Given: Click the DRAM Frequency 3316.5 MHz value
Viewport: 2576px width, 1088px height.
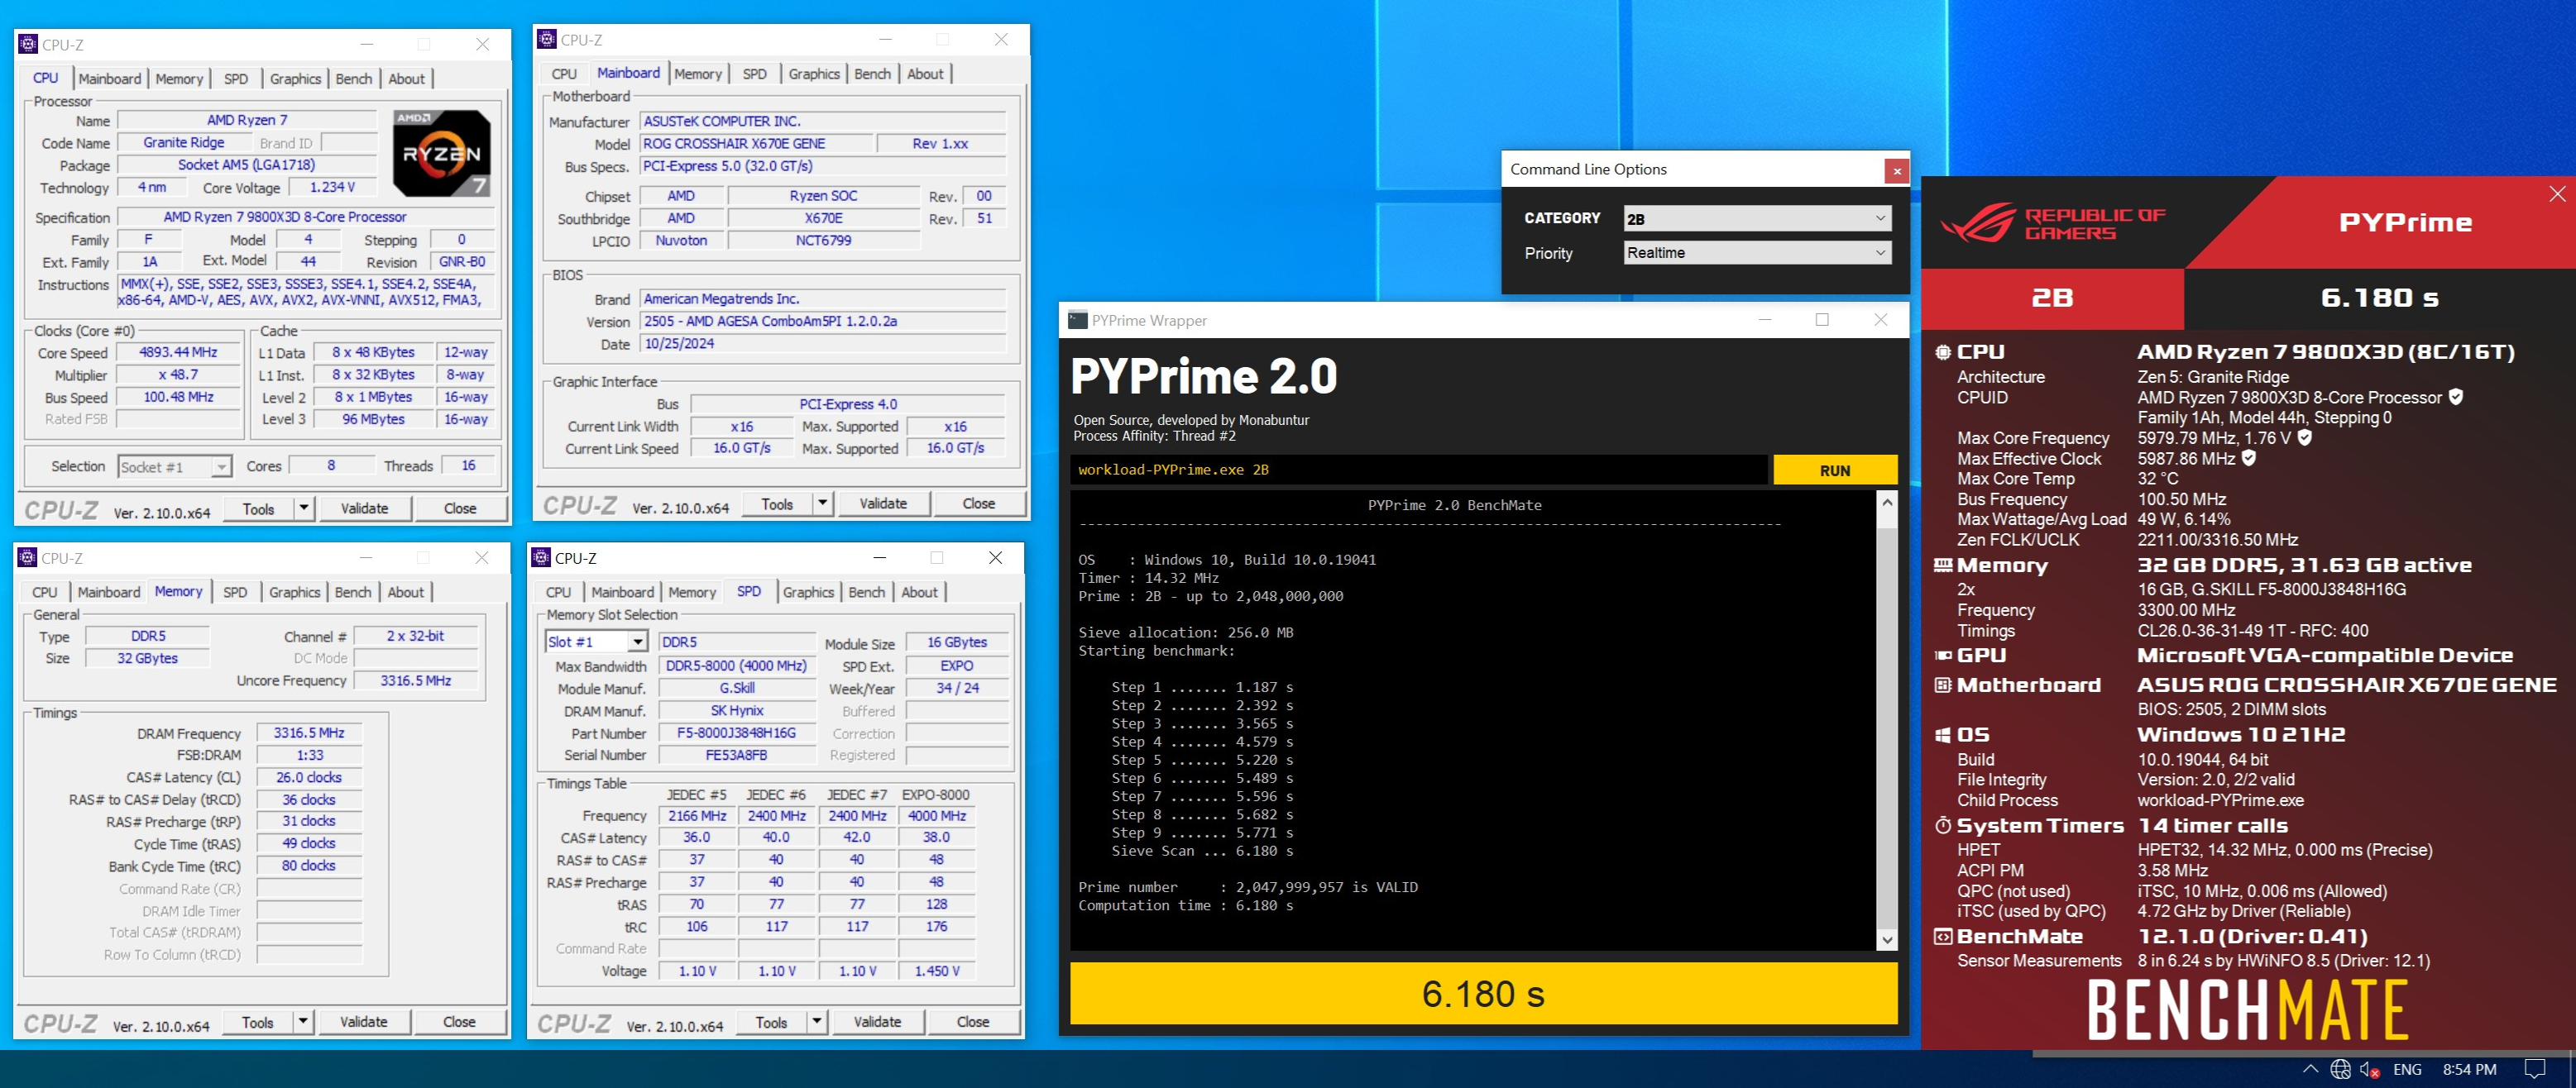Looking at the screenshot, I should [x=309, y=733].
